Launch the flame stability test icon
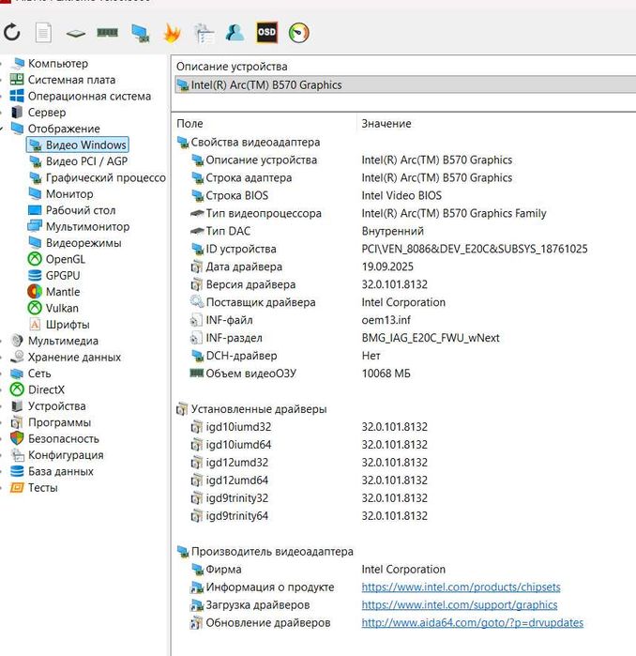This screenshot has height=656, width=636. click(x=172, y=33)
